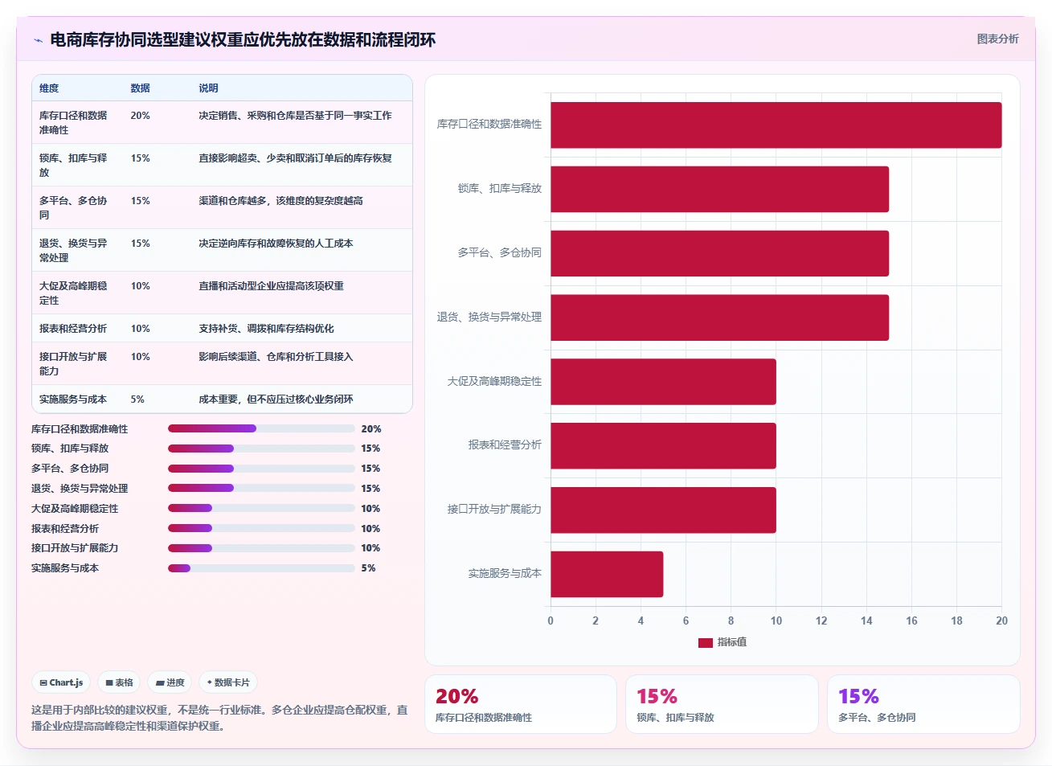Click the 多平台、多仓协同 progress bar
Viewport: 1052px width, 766px height.
261,469
